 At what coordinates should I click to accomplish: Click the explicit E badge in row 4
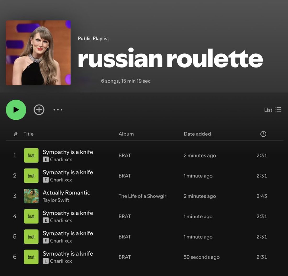click(46, 220)
